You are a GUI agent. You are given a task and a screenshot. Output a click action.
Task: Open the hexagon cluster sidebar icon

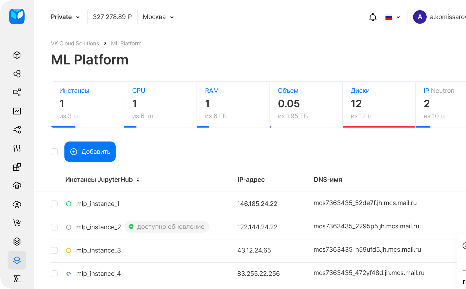(x=17, y=74)
